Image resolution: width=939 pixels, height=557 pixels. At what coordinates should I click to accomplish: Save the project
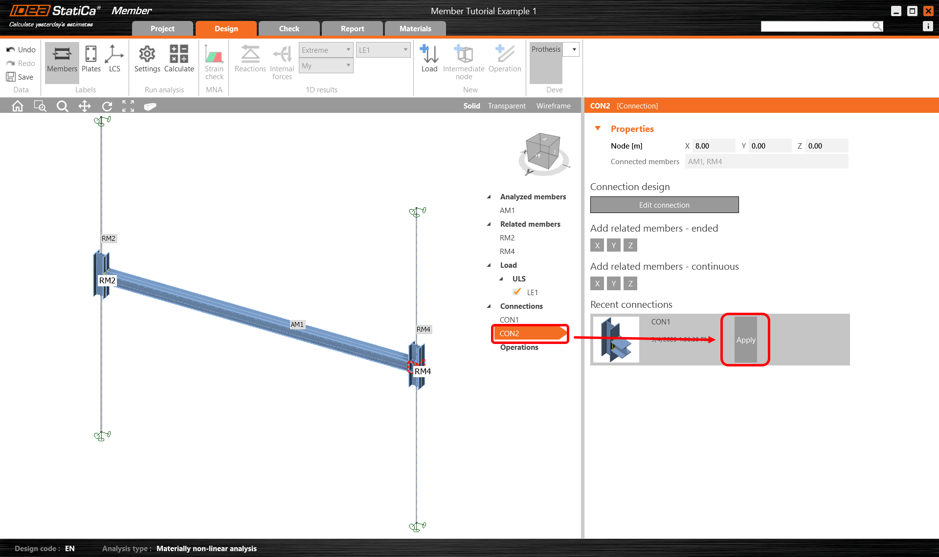(20, 77)
